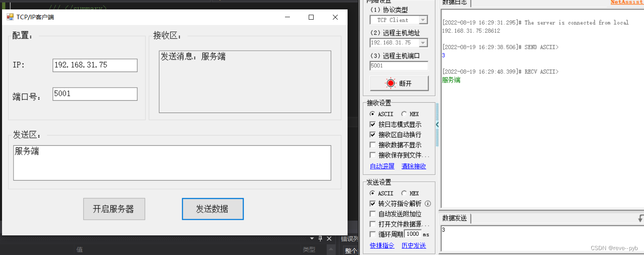Image resolution: width=644 pixels, height=255 pixels.
Task: Click the NetAssist link at top right
Action: click(627, 2)
